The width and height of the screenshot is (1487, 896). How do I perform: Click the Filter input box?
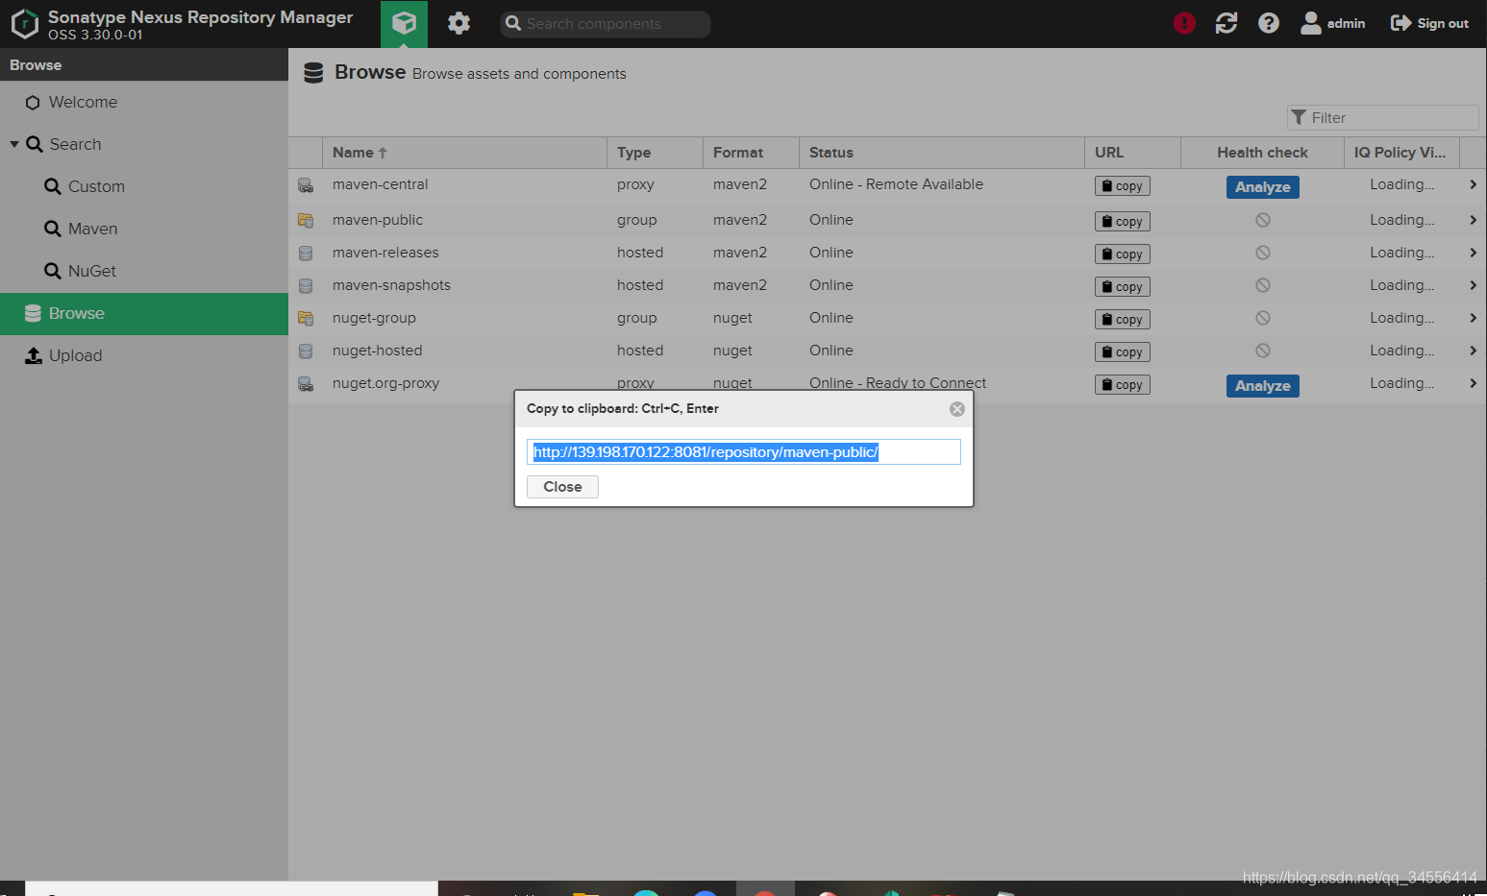[1382, 117]
